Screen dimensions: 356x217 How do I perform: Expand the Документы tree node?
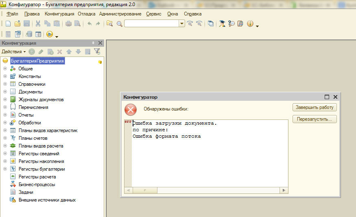click(x=5, y=92)
